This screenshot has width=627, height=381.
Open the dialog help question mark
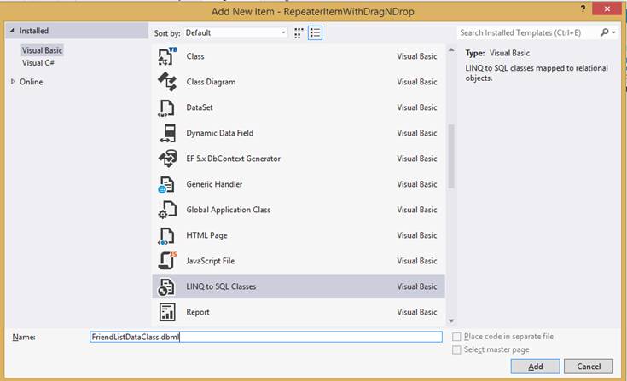point(583,9)
